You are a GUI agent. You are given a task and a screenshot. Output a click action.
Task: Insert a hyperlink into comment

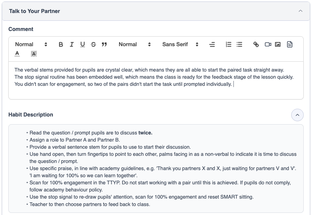coord(256,44)
